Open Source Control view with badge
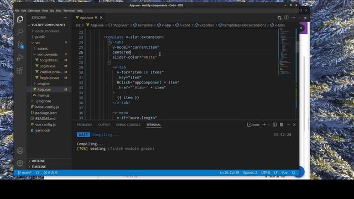 coord(20,45)
